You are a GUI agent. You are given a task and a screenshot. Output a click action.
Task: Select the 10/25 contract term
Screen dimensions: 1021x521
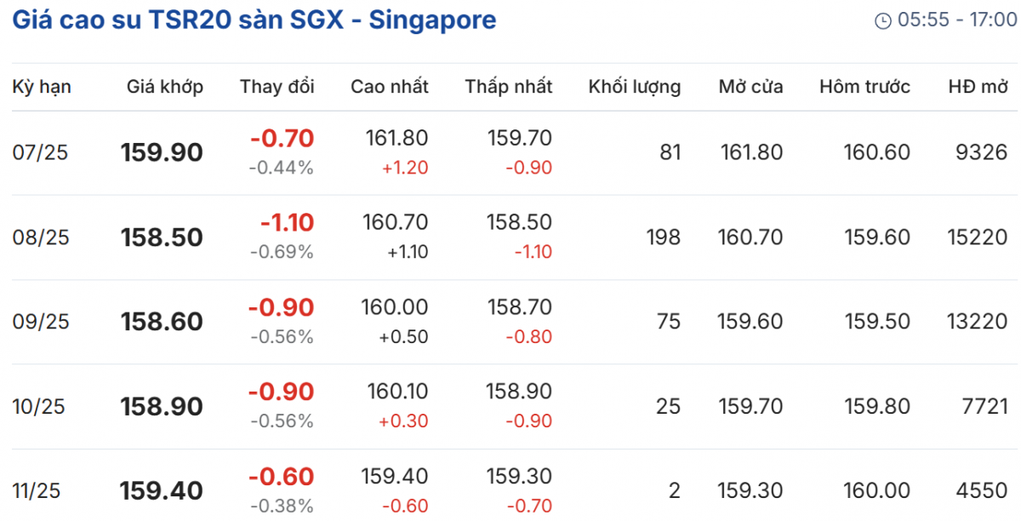pyautogui.click(x=40, y=406)
